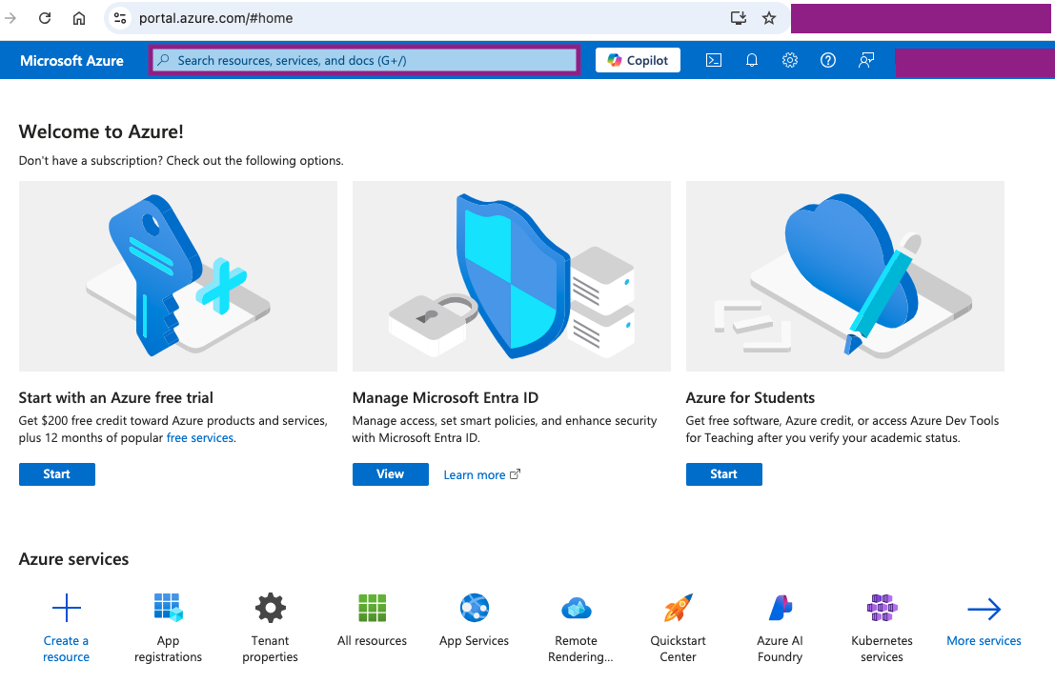Open App Services icon
The image size is (1055, 683).
(475, 609)
